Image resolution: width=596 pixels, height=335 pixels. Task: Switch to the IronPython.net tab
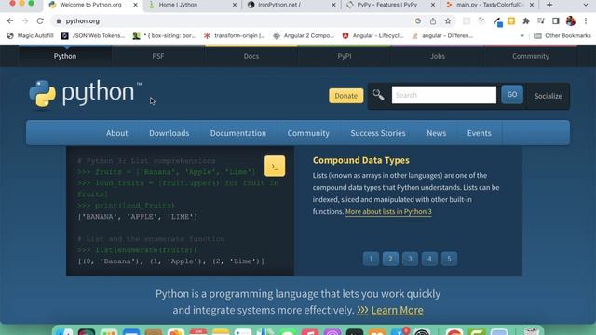pos(291,5)
